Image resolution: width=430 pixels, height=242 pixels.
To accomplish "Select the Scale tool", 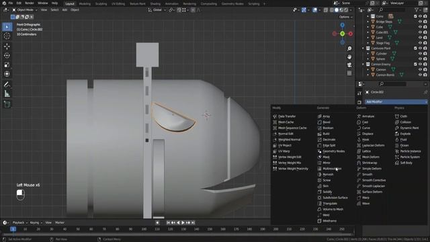I will pos(7,65).
